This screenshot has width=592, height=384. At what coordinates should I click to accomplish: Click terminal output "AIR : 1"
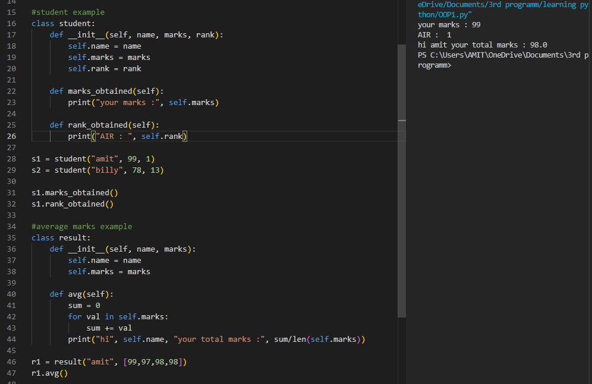(434, 34)
